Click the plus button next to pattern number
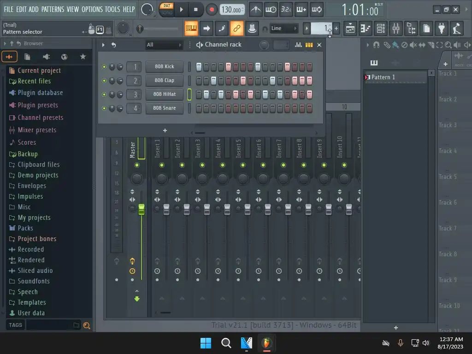 click(336, 28)
